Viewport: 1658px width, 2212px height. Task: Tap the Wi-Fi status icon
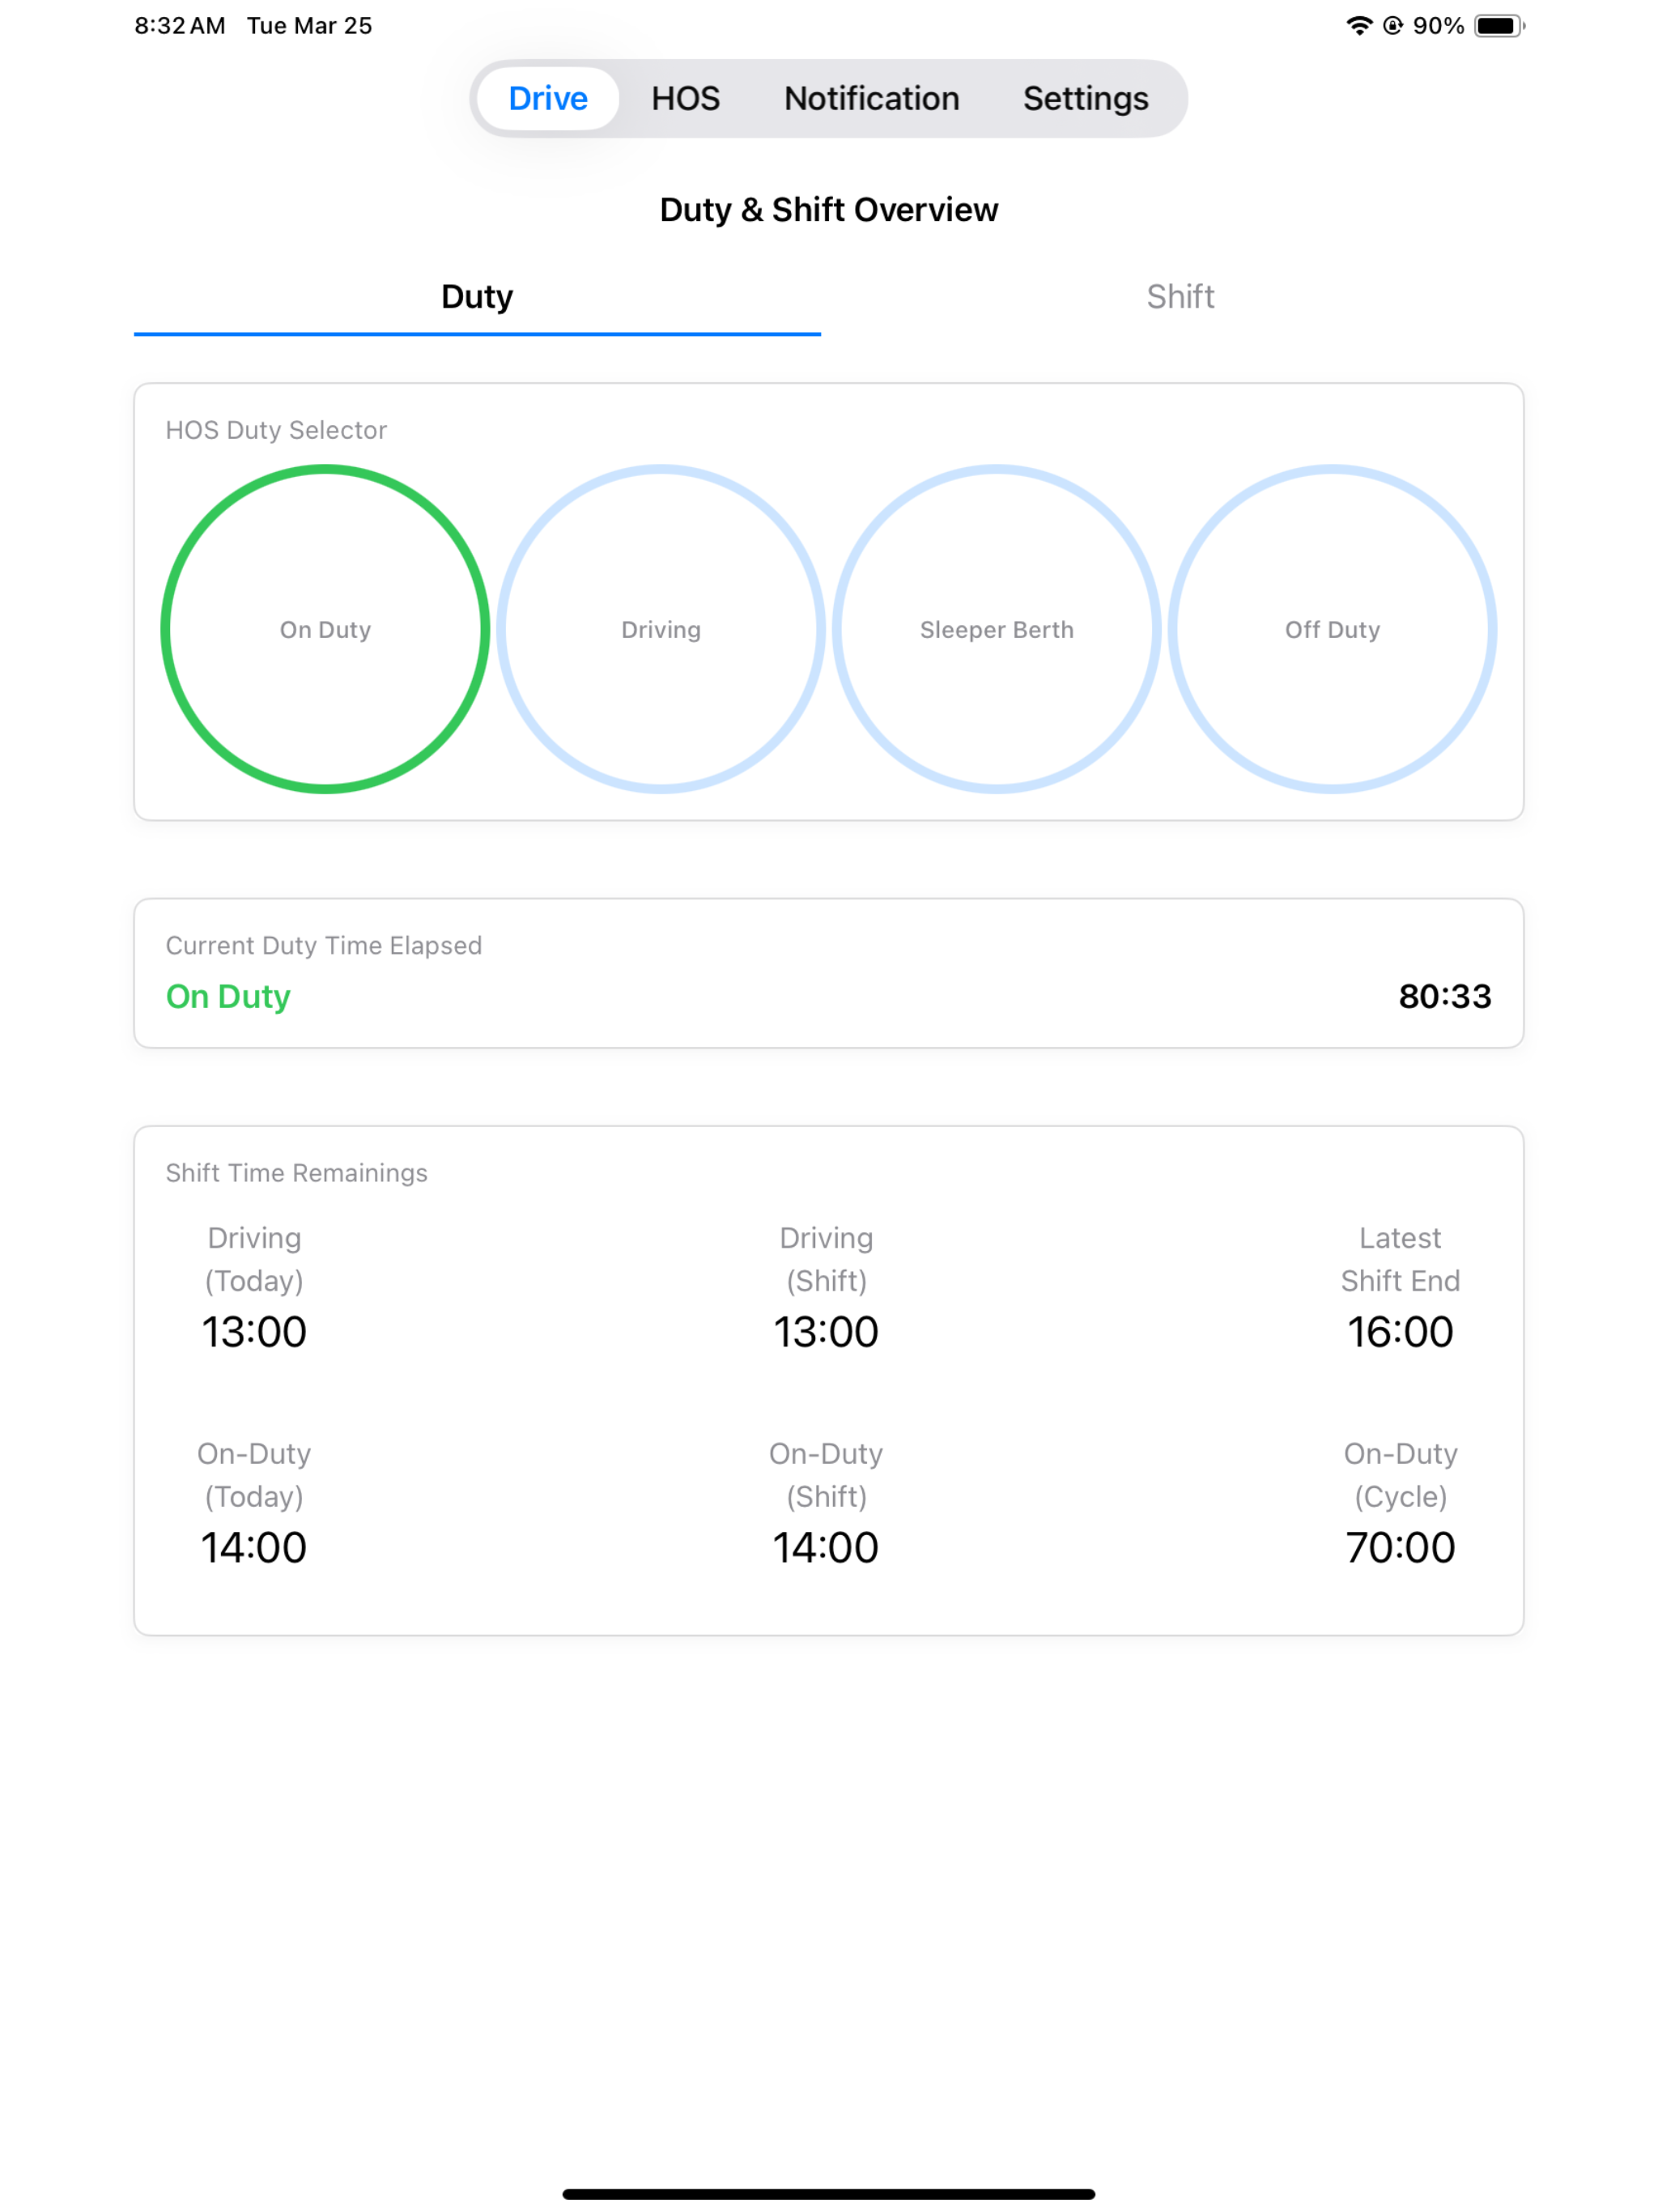[x=1358, y=26]
